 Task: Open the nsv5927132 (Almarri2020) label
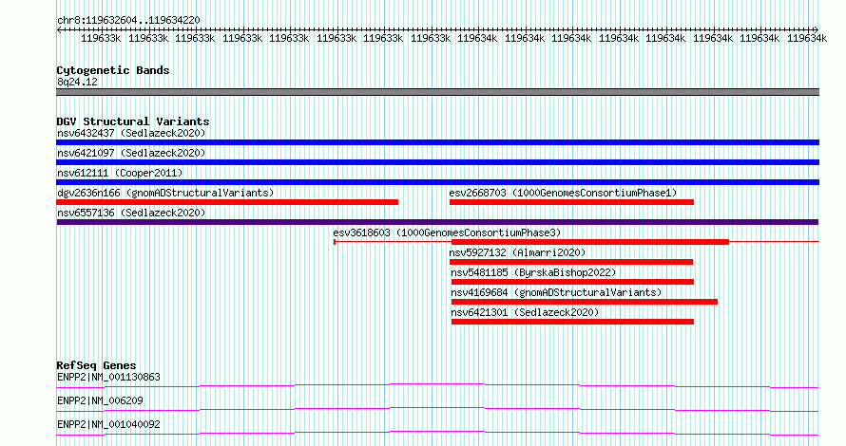[517, 252]
